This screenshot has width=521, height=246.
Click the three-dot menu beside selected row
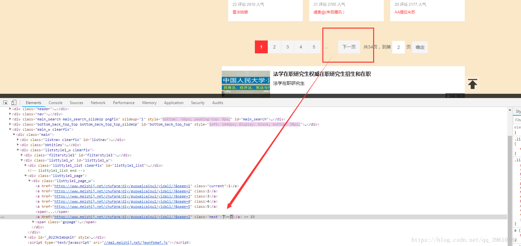click(3, 217)
